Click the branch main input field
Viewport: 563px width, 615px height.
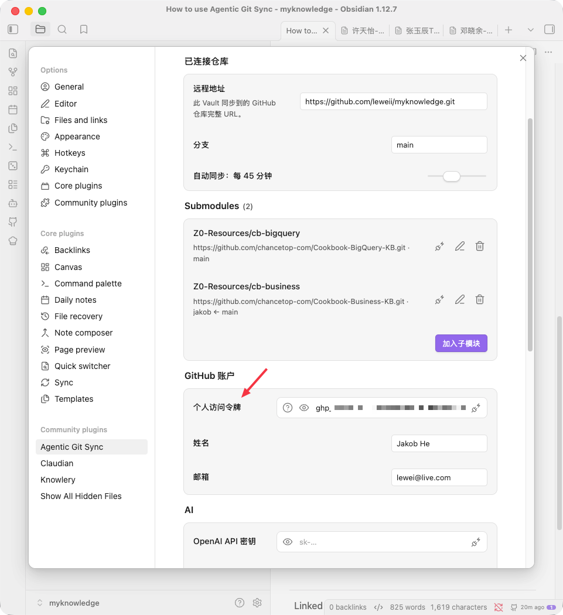coord(439,145)
